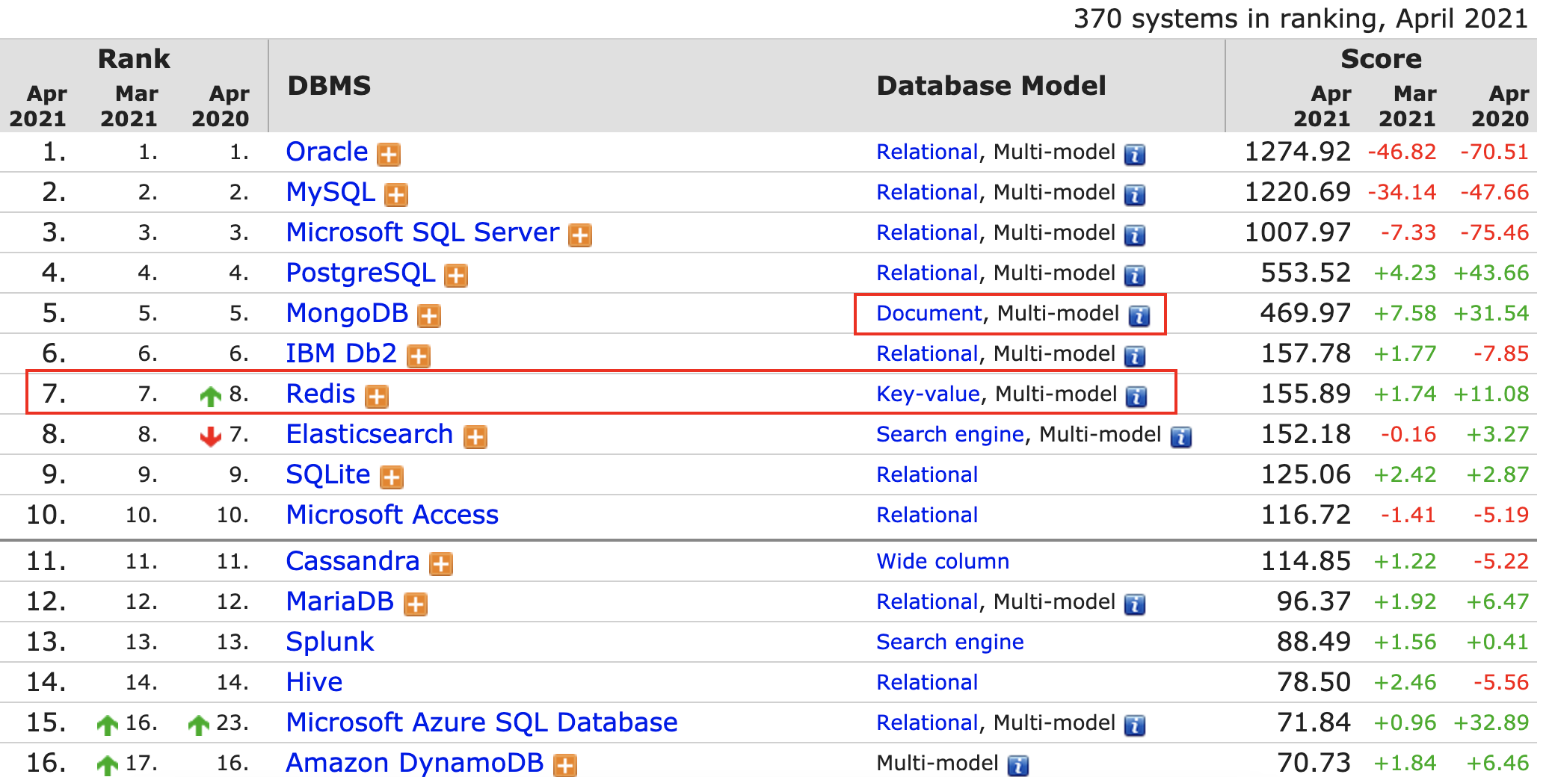
Task: Click the Relational link in Hive row
Action: 927,682
